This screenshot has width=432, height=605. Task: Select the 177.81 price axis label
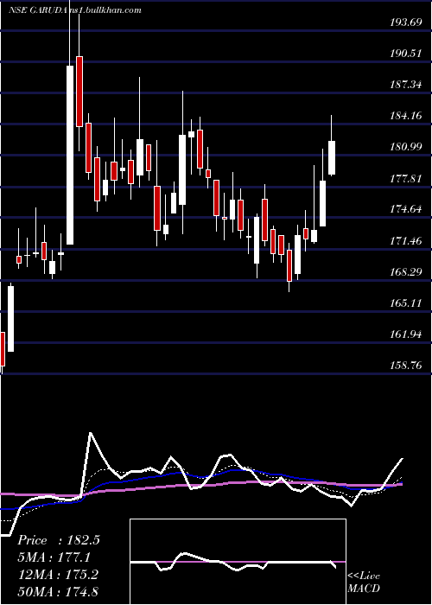(x=406, y=179)
